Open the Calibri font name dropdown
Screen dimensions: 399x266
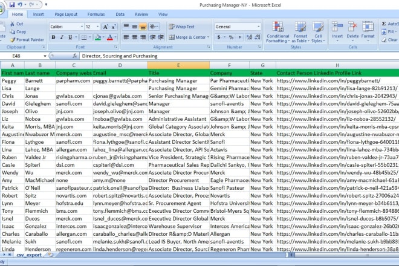(82, 27)
